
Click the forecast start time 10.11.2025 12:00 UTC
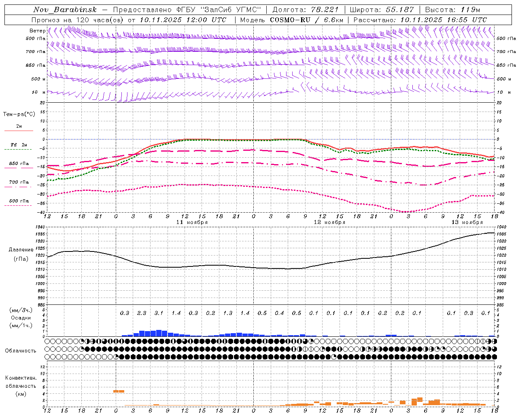pos(183,20)
